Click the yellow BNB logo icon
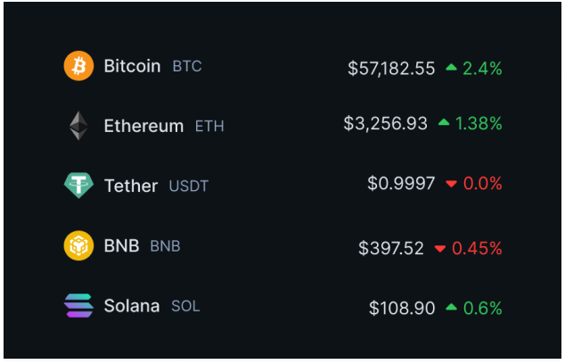 click(x=78, y=245)
